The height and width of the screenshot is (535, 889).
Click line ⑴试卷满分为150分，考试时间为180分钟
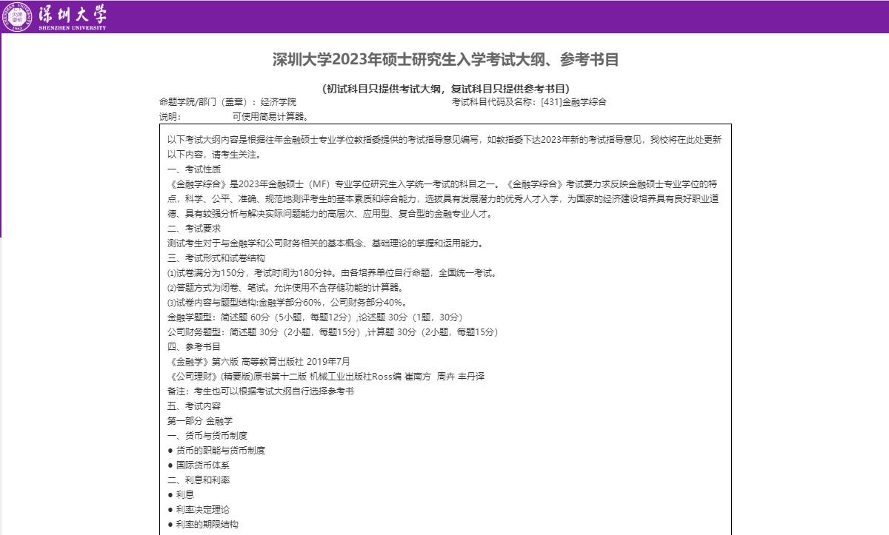coord(333,273)
